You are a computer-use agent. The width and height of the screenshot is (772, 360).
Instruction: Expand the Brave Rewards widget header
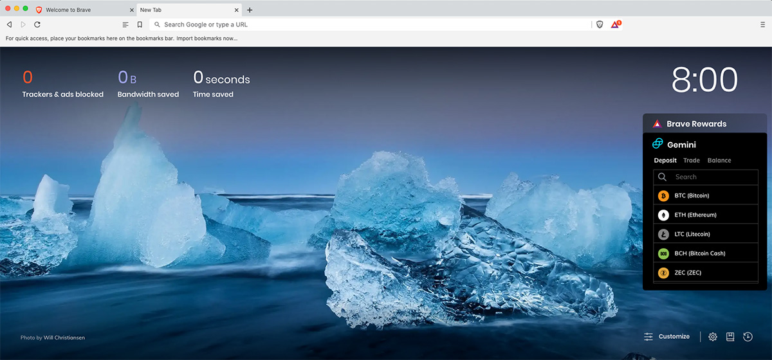point(705,123)
